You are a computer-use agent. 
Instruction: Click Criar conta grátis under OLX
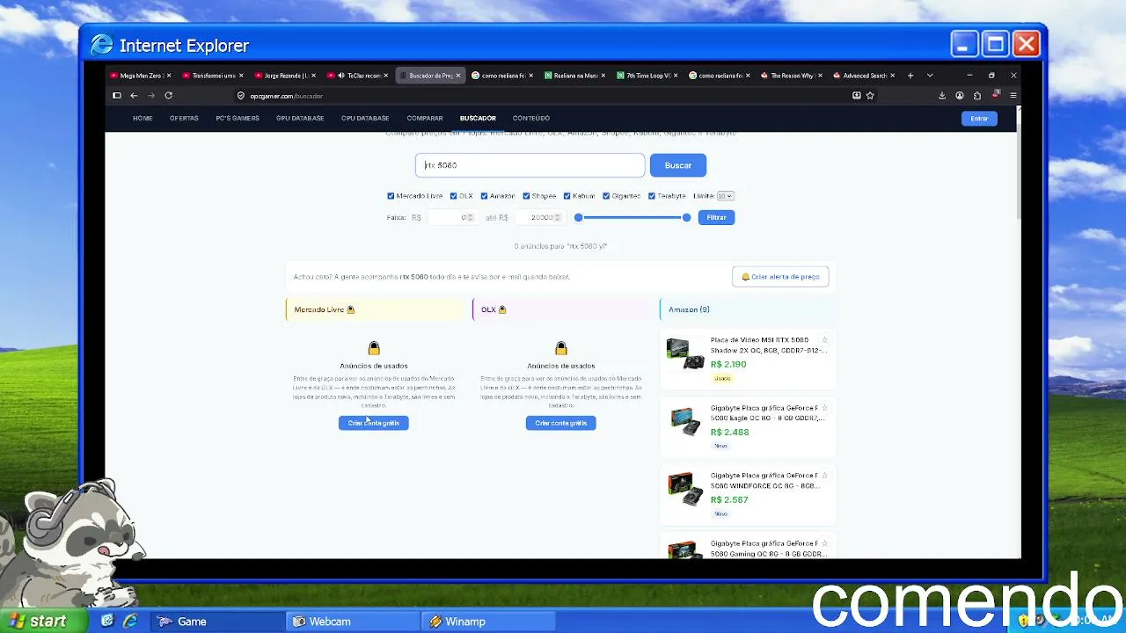click(x=561, y=423)
